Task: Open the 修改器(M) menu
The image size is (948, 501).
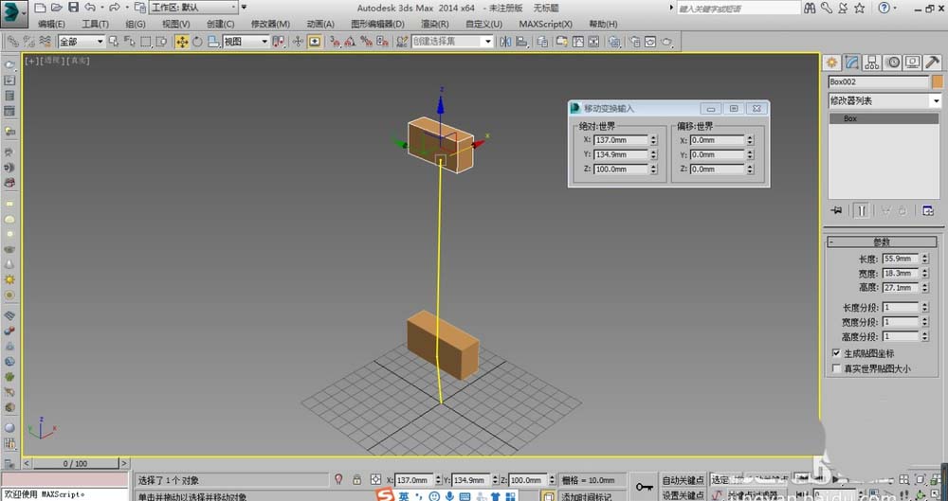Action: point(270,24)
